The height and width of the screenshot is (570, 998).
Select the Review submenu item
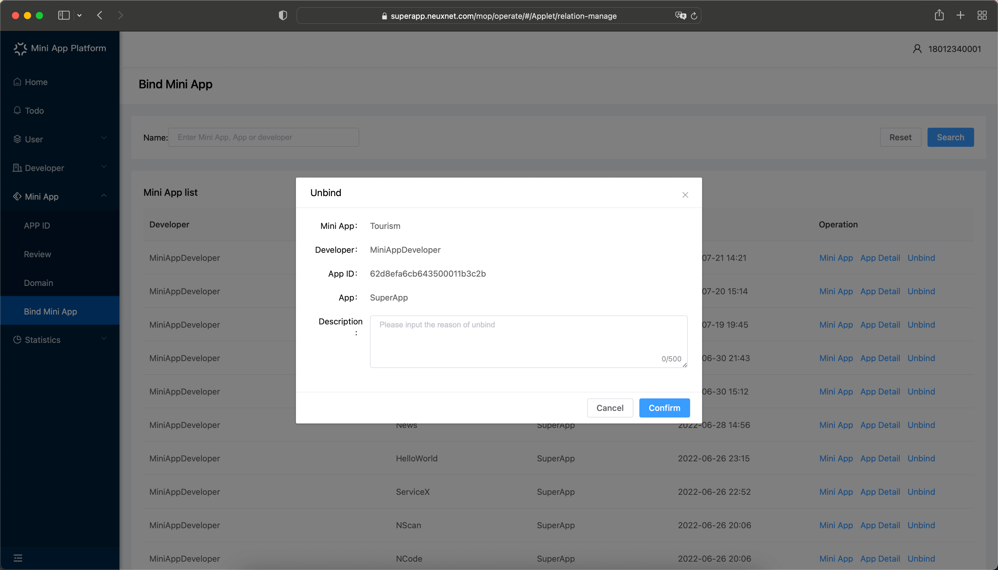click(60, 254)
